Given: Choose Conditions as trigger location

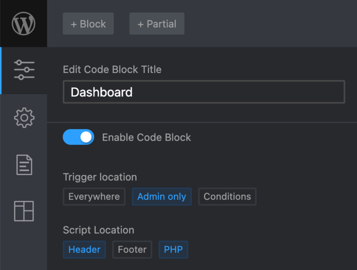Looking at the screenshot, I should (x=227, y=197).
